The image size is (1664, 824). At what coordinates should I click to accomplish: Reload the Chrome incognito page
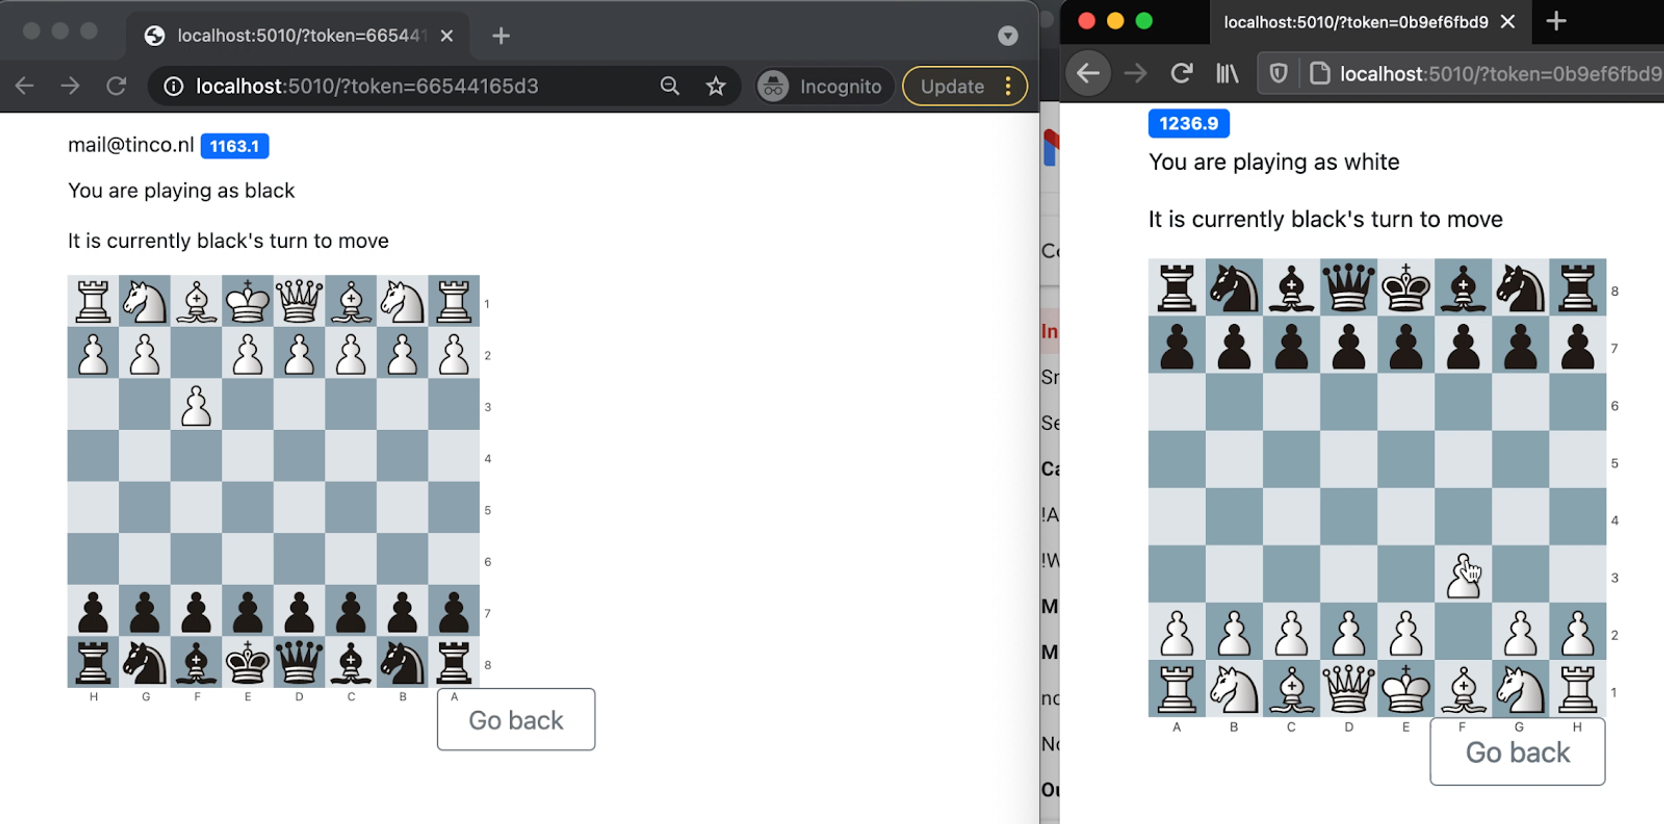point(116,86)
